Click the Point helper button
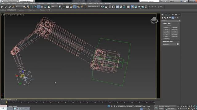Image resolution: width=197 pixels, height=110 pixels. 166,34
